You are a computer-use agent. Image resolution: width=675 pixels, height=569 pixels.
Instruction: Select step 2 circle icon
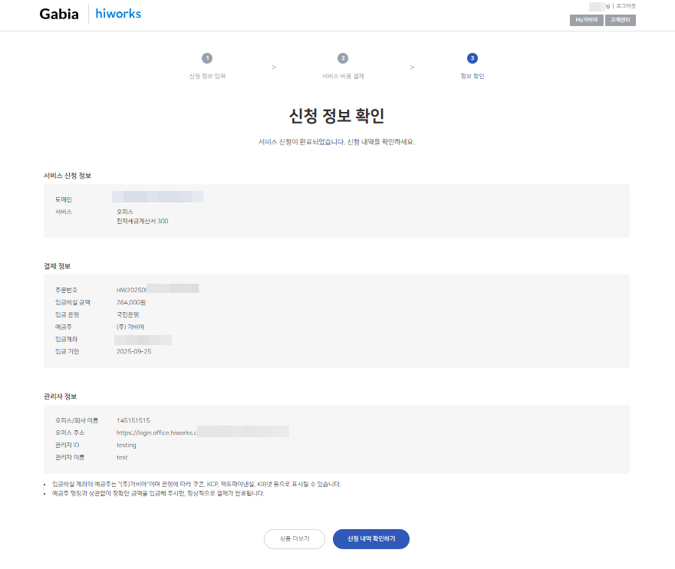(343, 58)
